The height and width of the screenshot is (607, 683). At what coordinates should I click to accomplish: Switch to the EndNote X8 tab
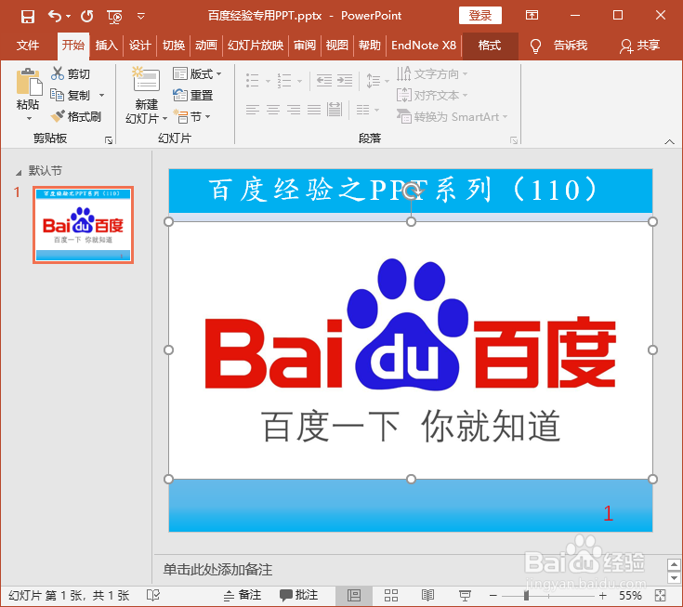(x=424, y=46)
